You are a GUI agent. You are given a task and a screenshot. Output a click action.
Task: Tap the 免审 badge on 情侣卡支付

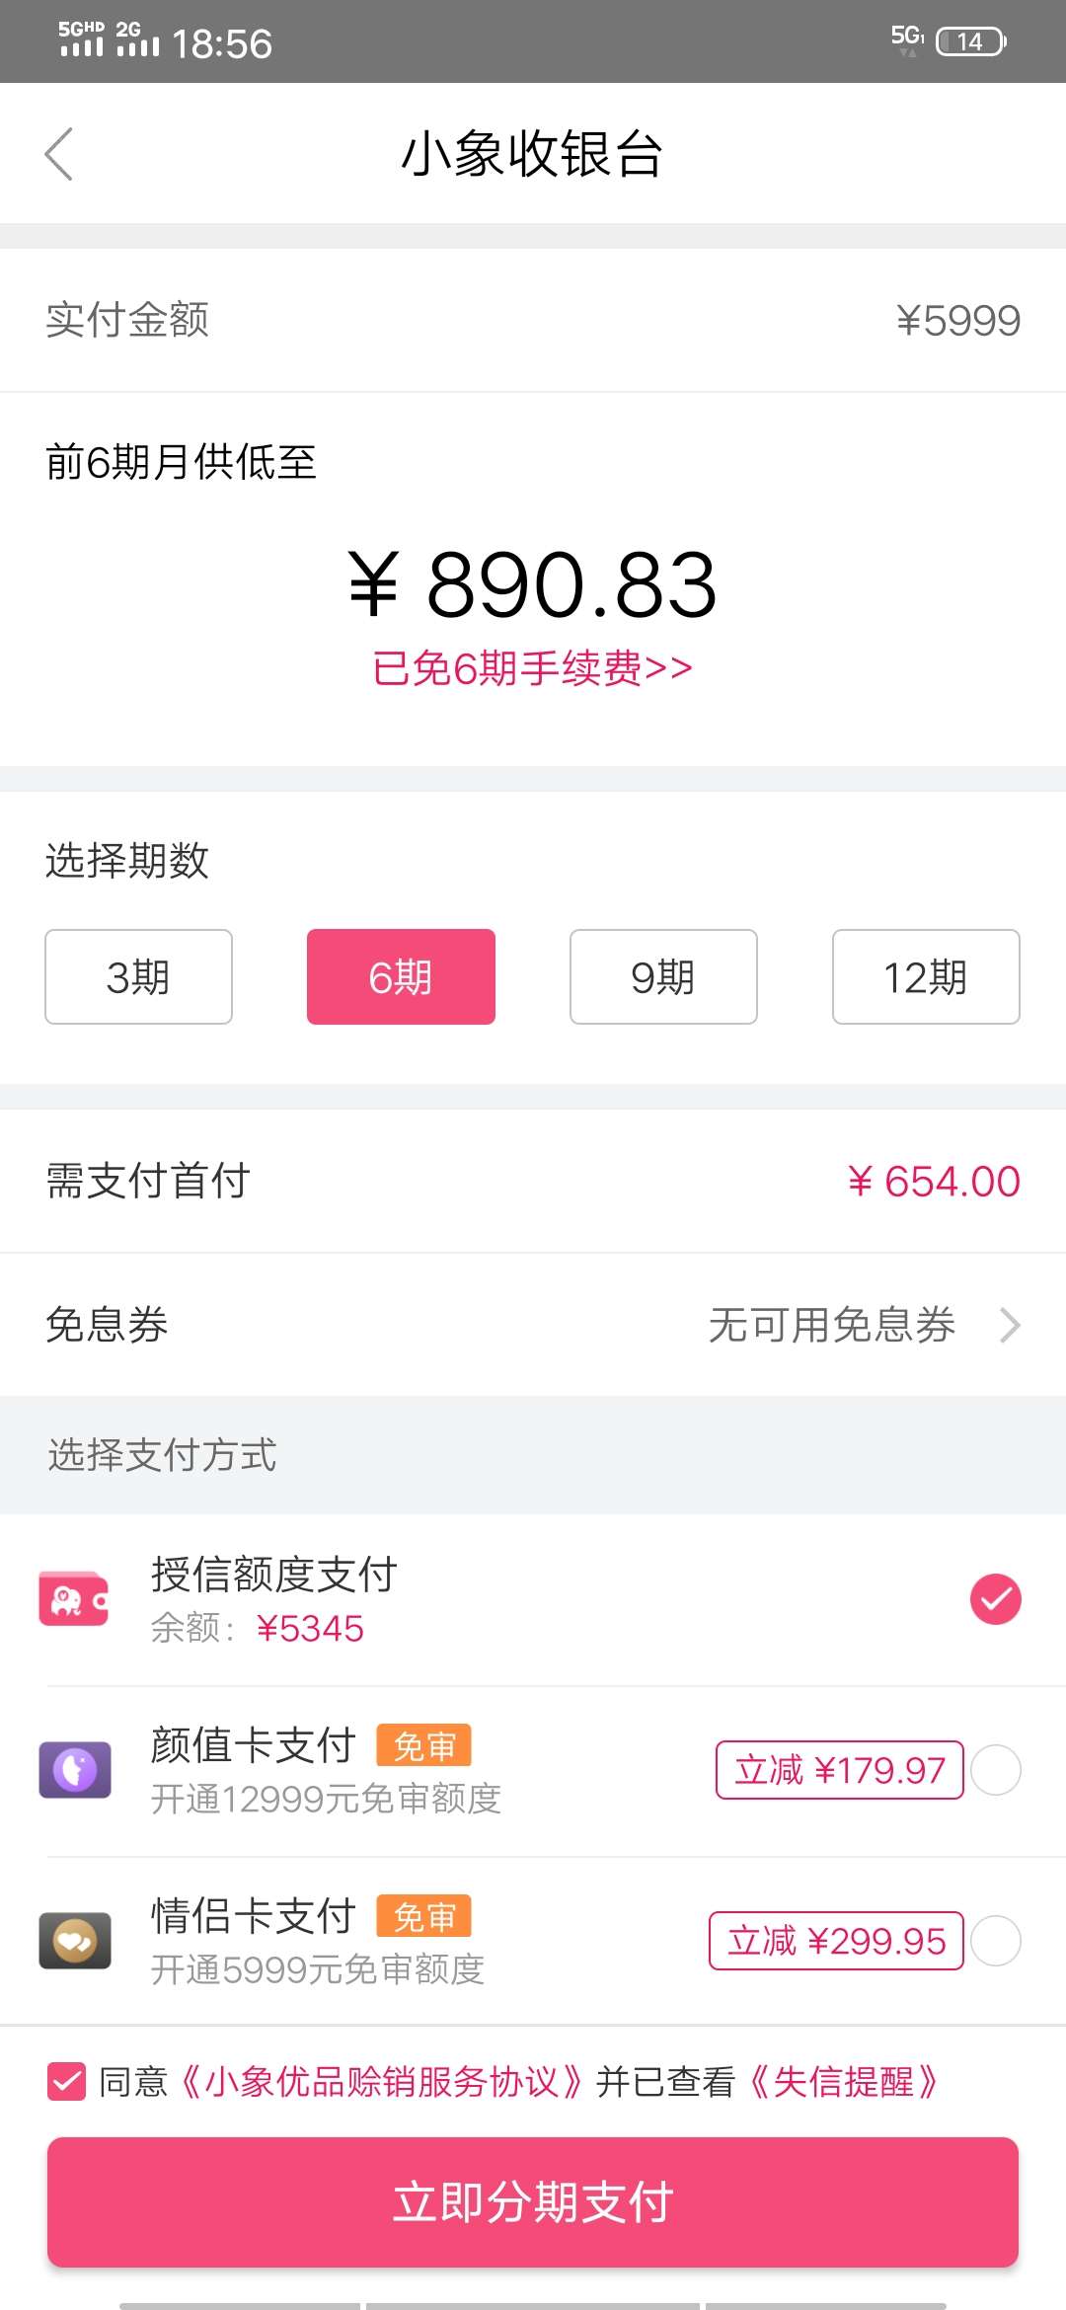pyautogui.click(x=423, y=1916)
